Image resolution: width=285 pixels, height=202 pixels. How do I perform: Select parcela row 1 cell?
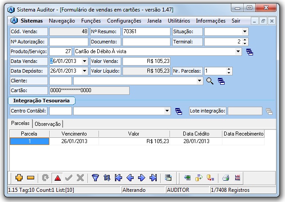[x=29, y=141]
